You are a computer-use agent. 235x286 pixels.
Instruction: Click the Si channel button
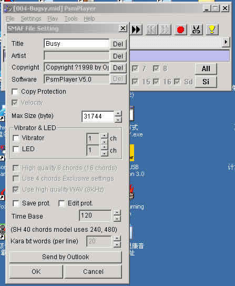click(x=206, y=82)
